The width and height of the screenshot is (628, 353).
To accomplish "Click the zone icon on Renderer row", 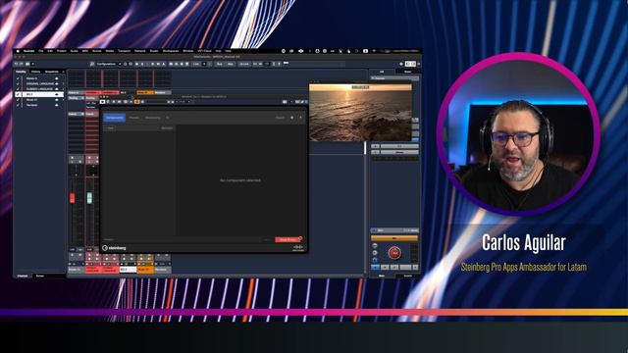I will coord(57,105).
